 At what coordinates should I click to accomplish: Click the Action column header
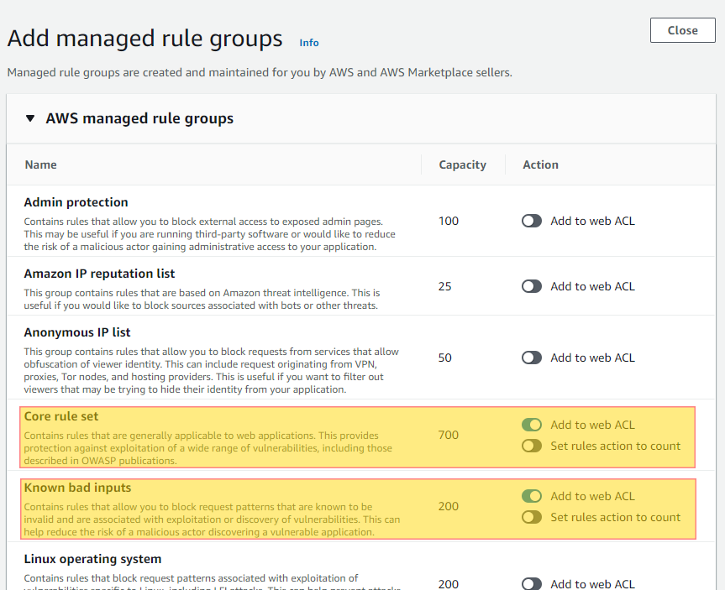click(540, 164)
